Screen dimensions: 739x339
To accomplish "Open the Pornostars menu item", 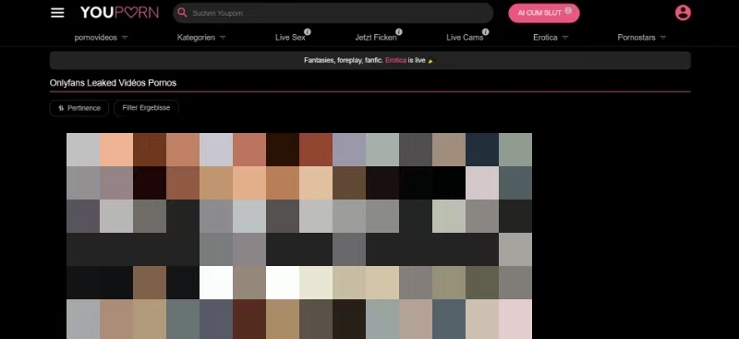I will click(636, 38).
